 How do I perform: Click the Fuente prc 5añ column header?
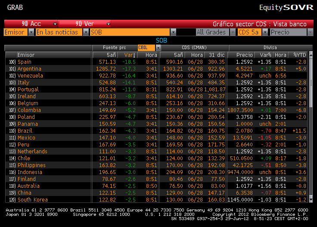pyautogui.click(x=105, y=55)
